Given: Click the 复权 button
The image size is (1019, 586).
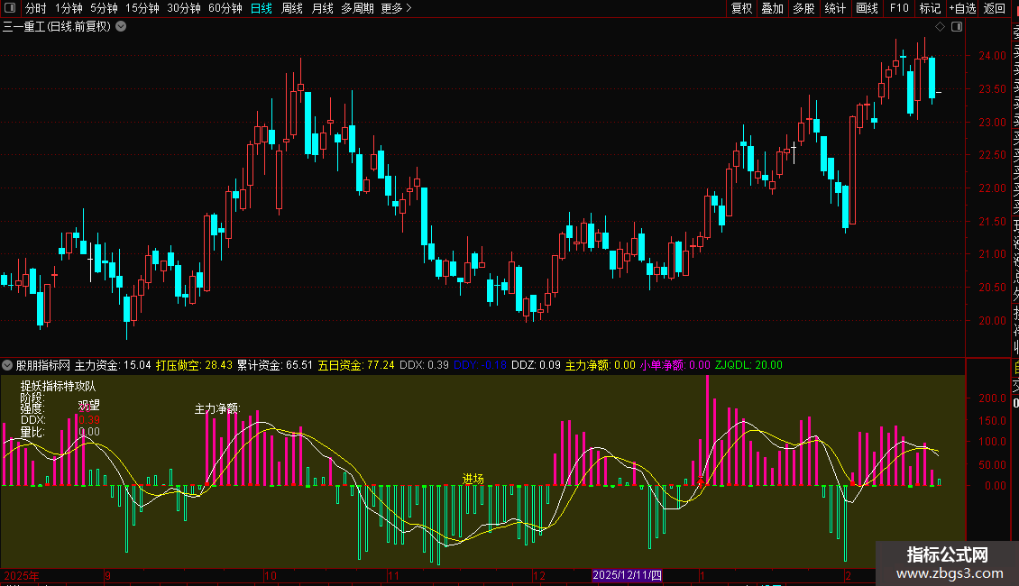Looking at the screenshot, I should tap(741, 8).
